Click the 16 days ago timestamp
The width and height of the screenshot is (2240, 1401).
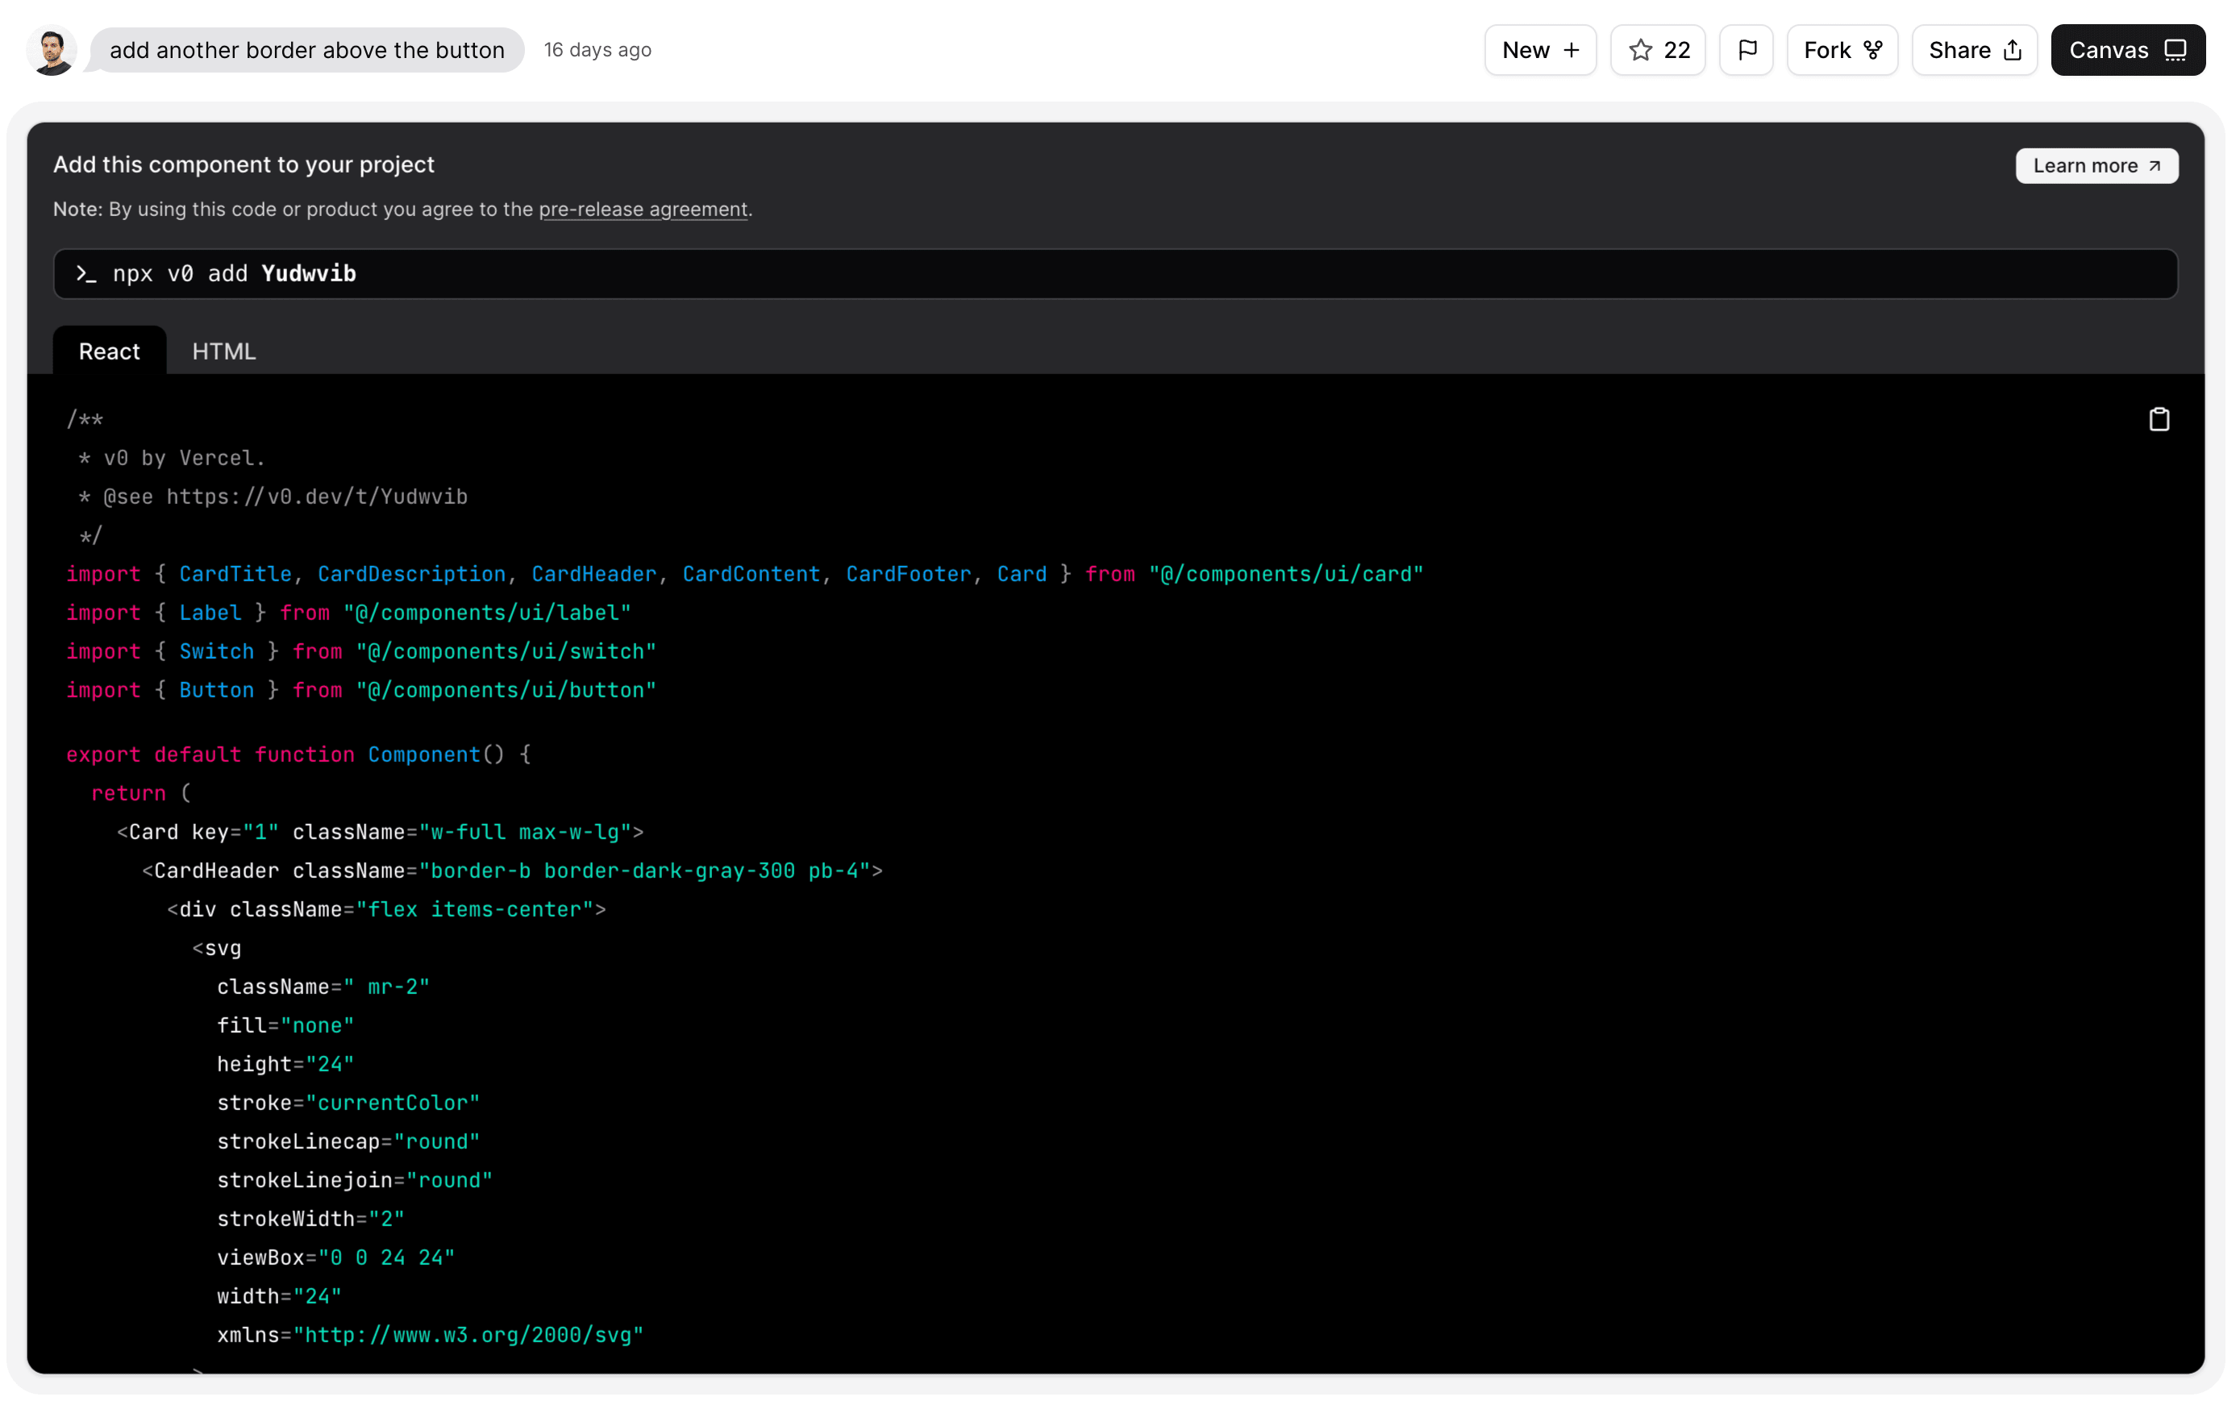point(597,50)
